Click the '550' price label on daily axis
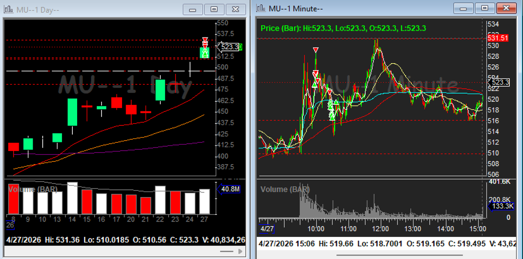This screenshot has width=523, height=259. [222, 23]
